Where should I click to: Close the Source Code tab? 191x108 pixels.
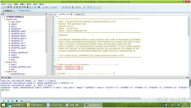[x=30, y=11]
